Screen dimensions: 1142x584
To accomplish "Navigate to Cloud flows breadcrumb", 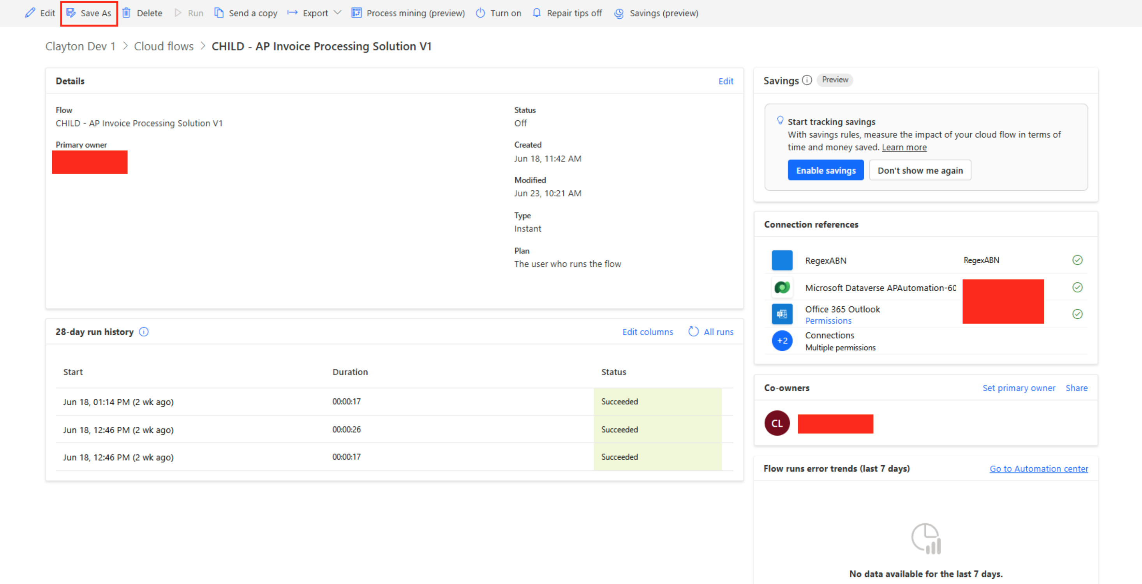I will [164, 46].
